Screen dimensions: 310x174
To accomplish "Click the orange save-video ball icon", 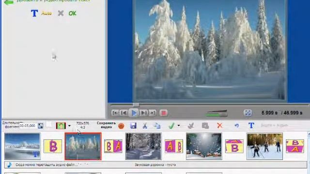I will click(x=121, y=126).
